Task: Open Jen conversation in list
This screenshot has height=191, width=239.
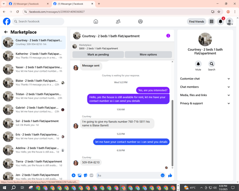Action: (33, 176)
